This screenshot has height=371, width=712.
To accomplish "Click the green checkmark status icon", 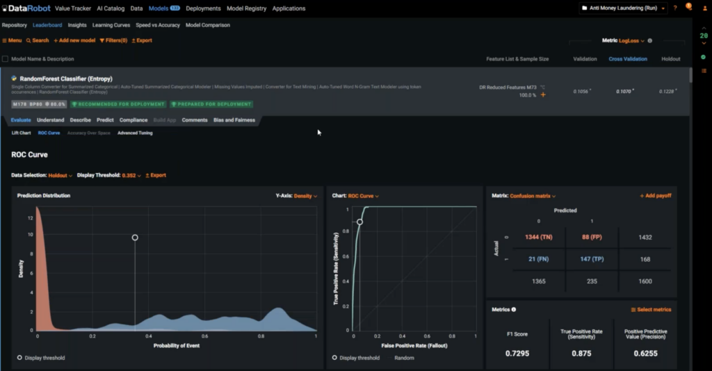I will pyautogui.click(x=704, y=57).
